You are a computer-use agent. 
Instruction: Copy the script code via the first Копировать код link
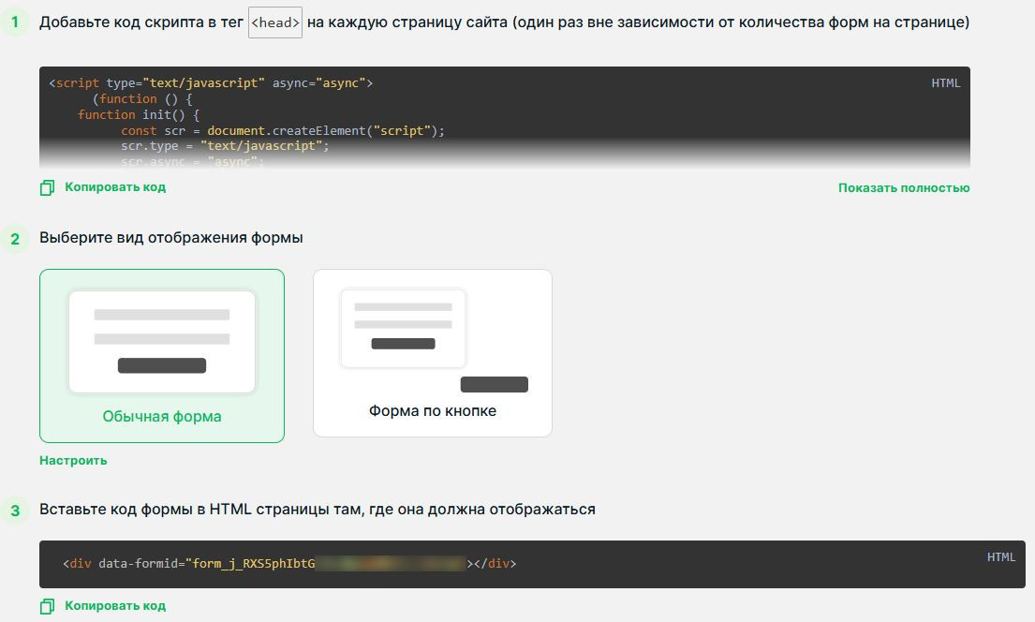115,187
